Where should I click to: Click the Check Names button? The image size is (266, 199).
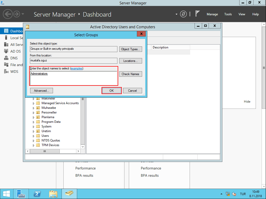(130, 74)
